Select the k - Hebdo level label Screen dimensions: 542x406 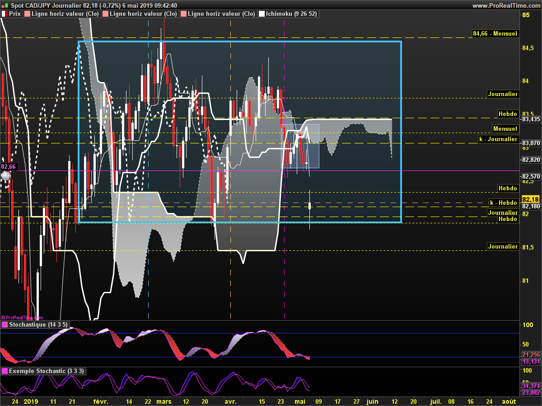(504, 203)
